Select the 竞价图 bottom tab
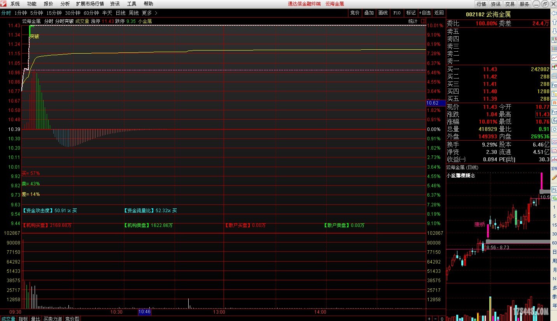The image size is (557, 321). point(72,319)
